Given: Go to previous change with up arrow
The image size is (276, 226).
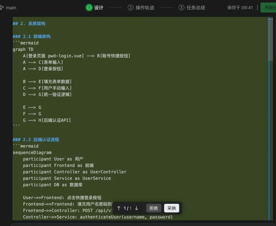Looking at the screenshot, I should [119, 208].
